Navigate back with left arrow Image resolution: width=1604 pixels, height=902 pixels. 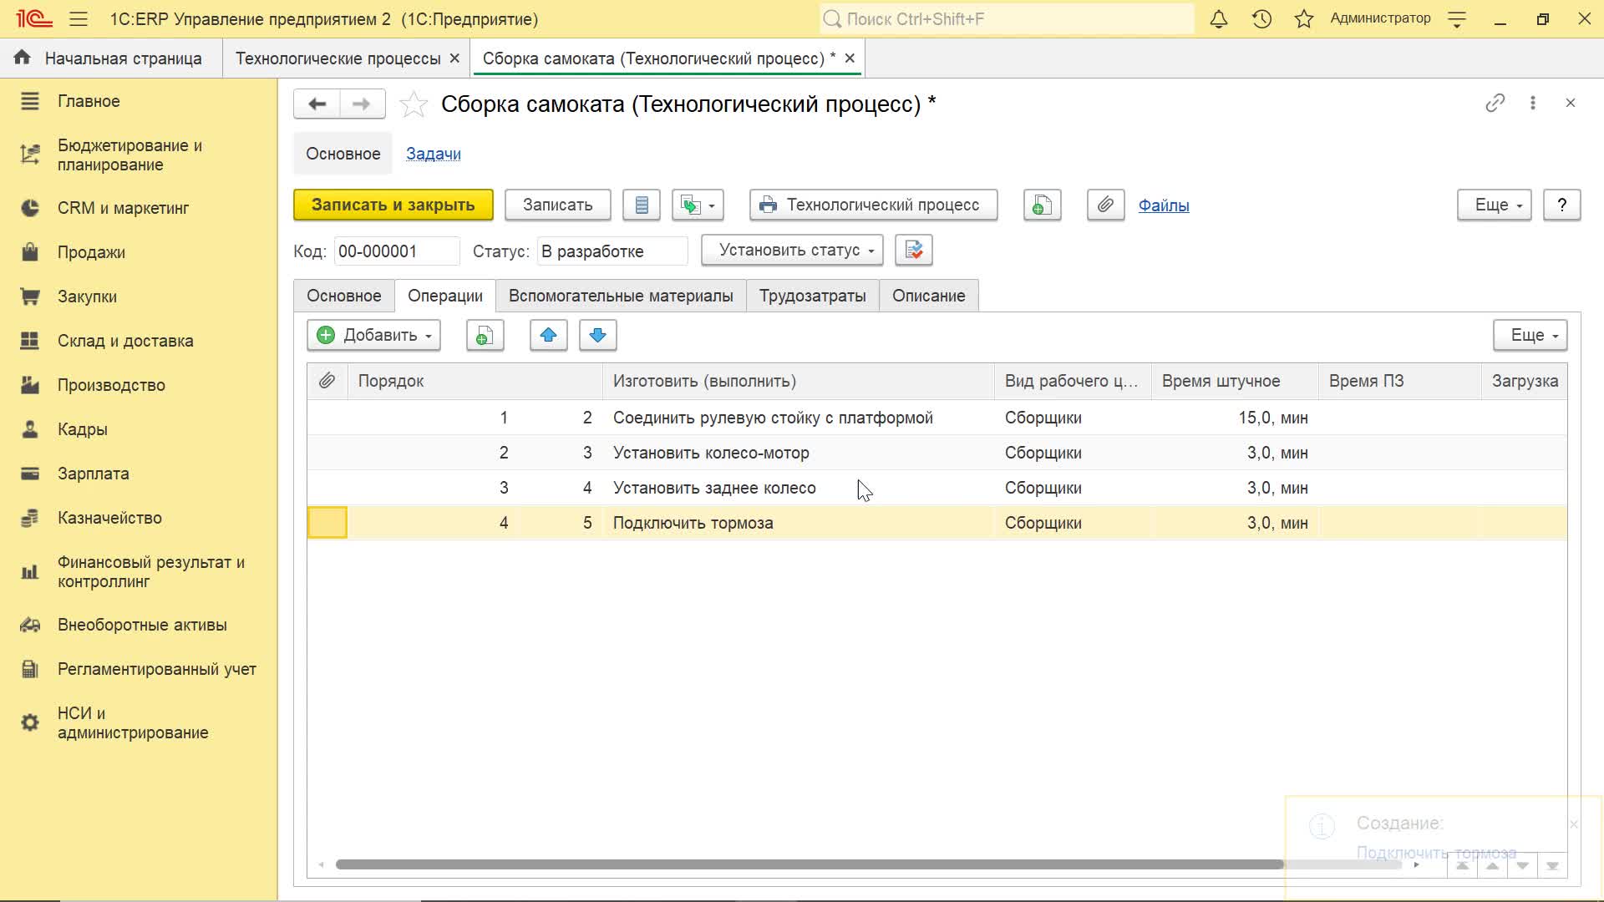tap(317, 104)
